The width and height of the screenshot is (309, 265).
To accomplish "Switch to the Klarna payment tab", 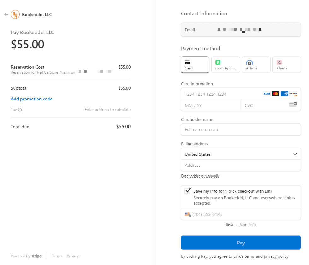I will [x=286, y=64].
